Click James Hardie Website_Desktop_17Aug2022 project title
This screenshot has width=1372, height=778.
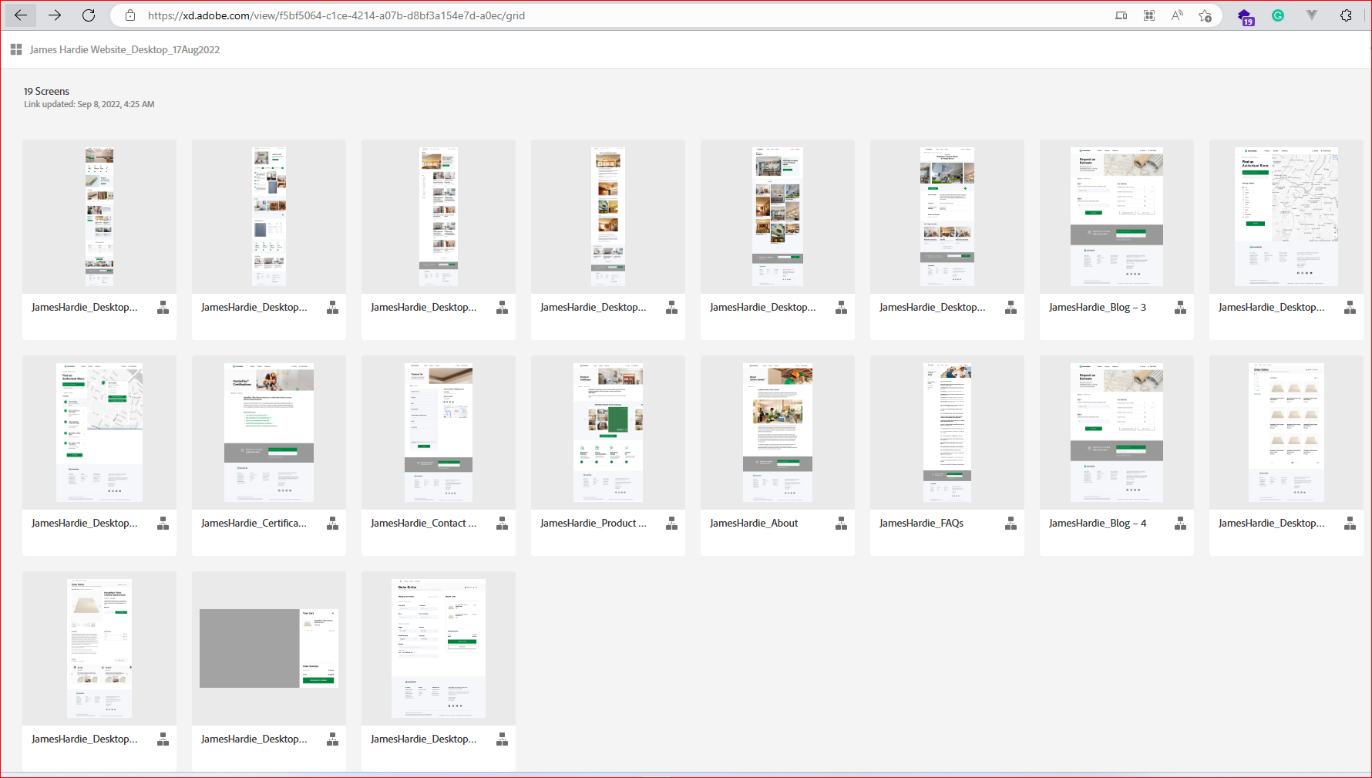pos(124,49)
